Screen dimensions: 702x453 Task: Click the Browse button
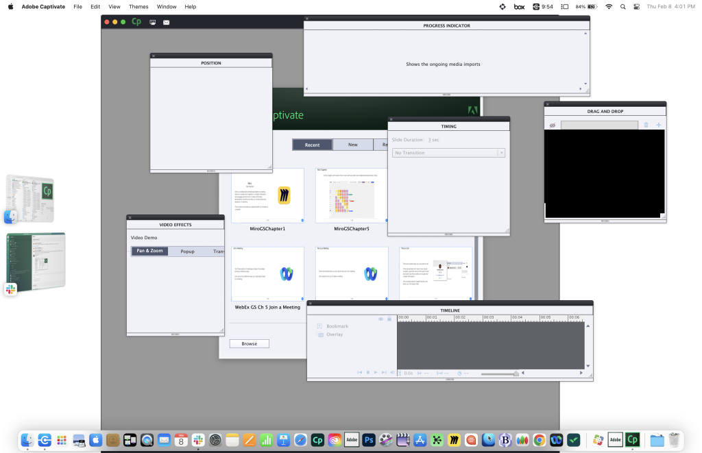(x=249, y=343)
